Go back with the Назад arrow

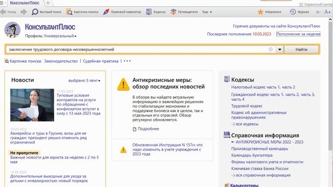(x=8, y=12)
